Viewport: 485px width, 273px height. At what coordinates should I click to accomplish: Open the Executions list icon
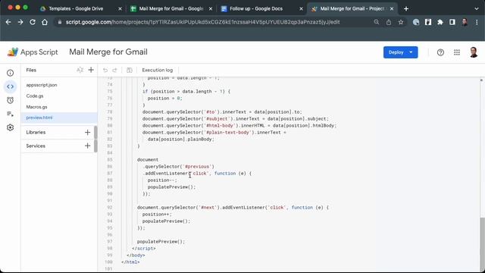click(10, 114)
